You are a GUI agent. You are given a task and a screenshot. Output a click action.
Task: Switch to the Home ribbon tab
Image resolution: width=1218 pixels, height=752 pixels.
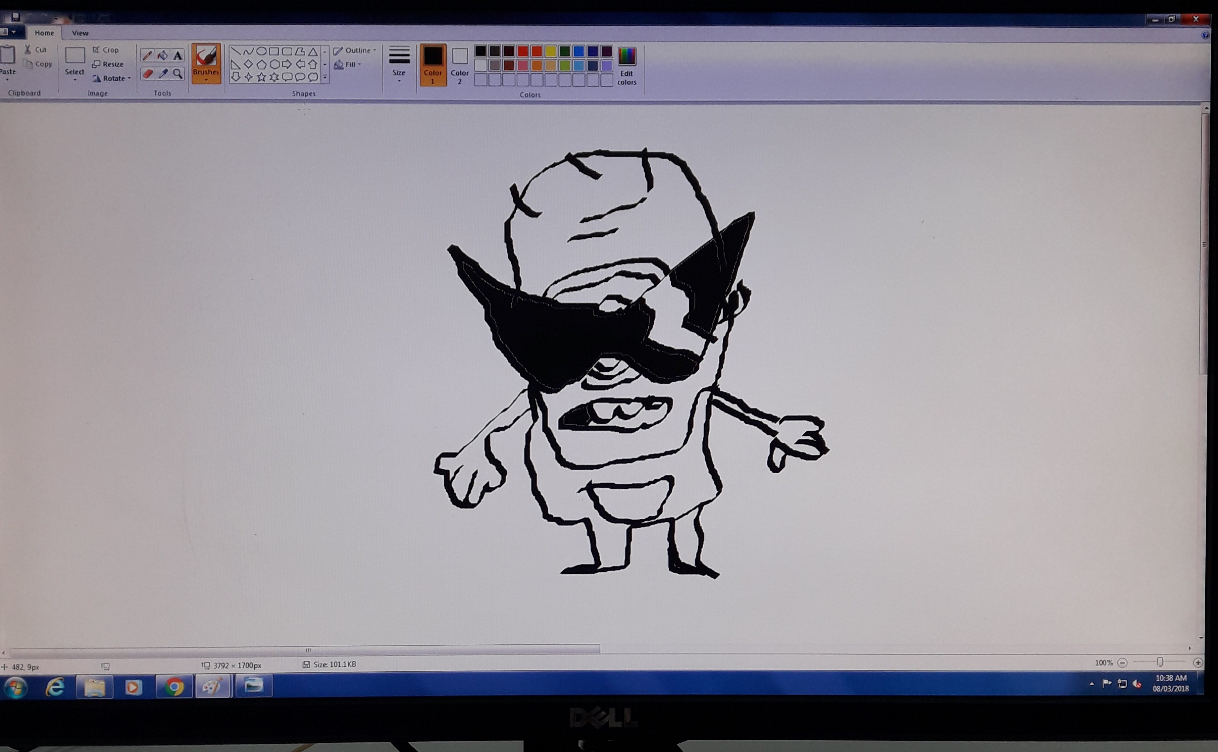click(x=44, y=33)
